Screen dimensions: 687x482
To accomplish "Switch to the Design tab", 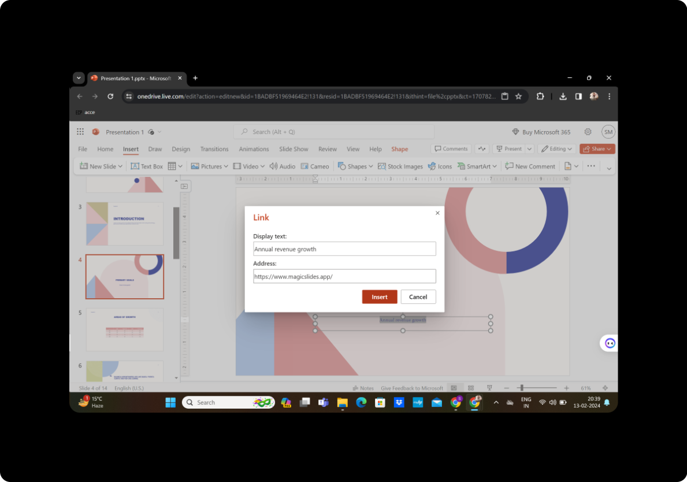I will (x=181, y=149).
